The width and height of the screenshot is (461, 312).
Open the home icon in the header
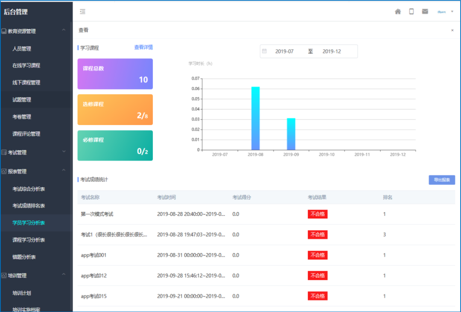tap(398, 12)
